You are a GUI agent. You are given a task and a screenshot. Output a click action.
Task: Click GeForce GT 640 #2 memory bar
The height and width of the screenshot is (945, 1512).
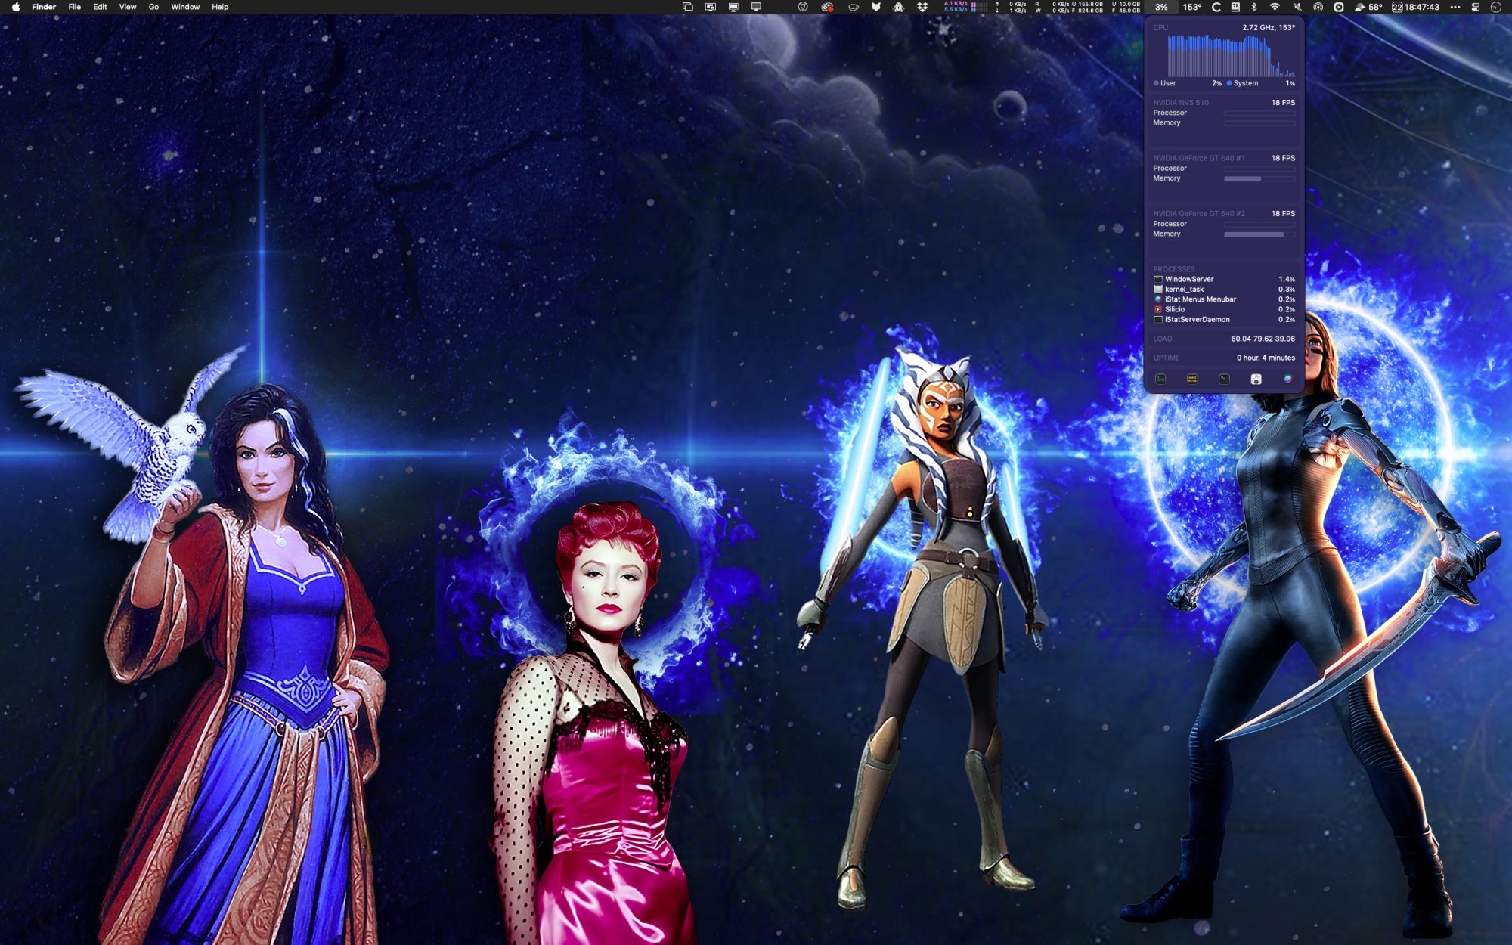point(1259,234)
